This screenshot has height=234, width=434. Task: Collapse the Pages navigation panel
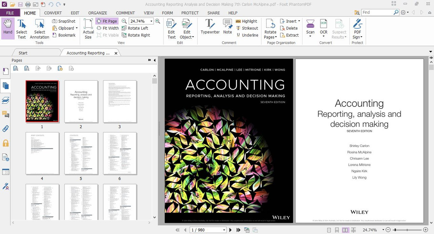[x=155, y=60]
